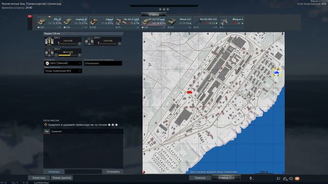The height and width of the screenshot is (184, 328).
Task: Select the last jet card in the vehicle lineup
Action: (x=232, y=22)
